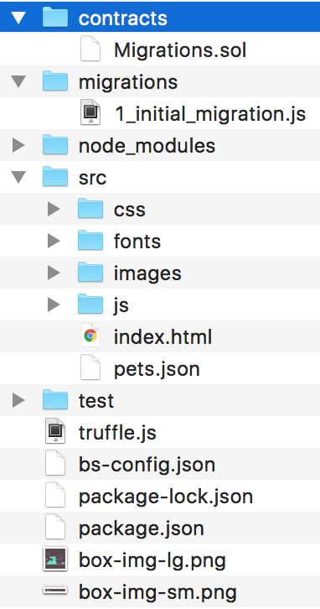Click the Migrations.sol file icon

90,49
